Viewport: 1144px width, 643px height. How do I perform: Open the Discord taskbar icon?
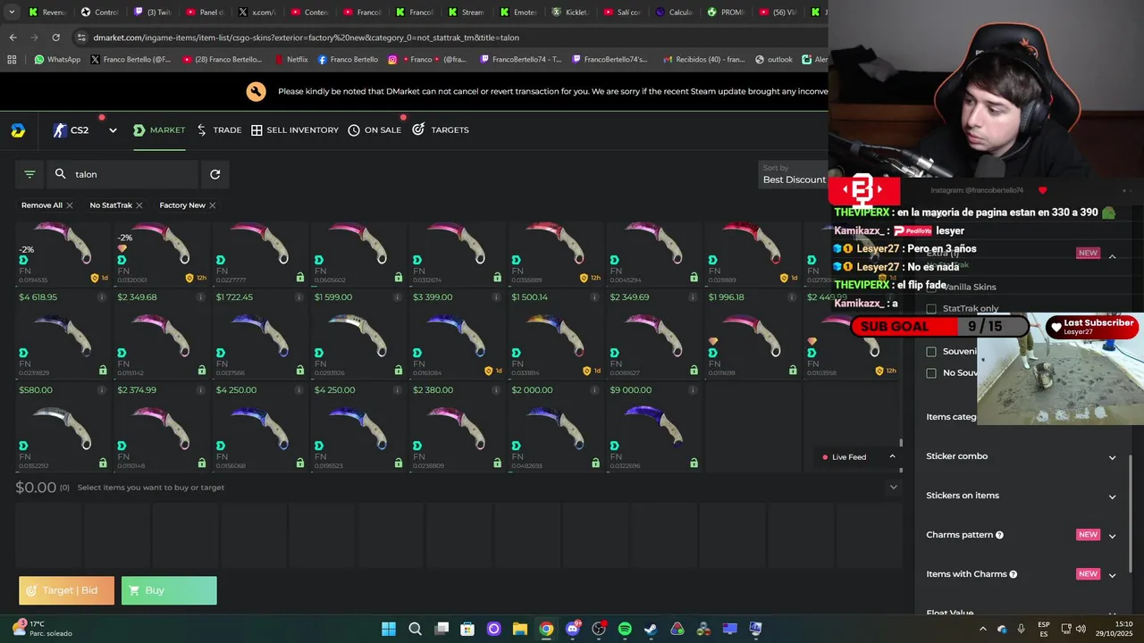pyautogui.click(x=573, y=629)
